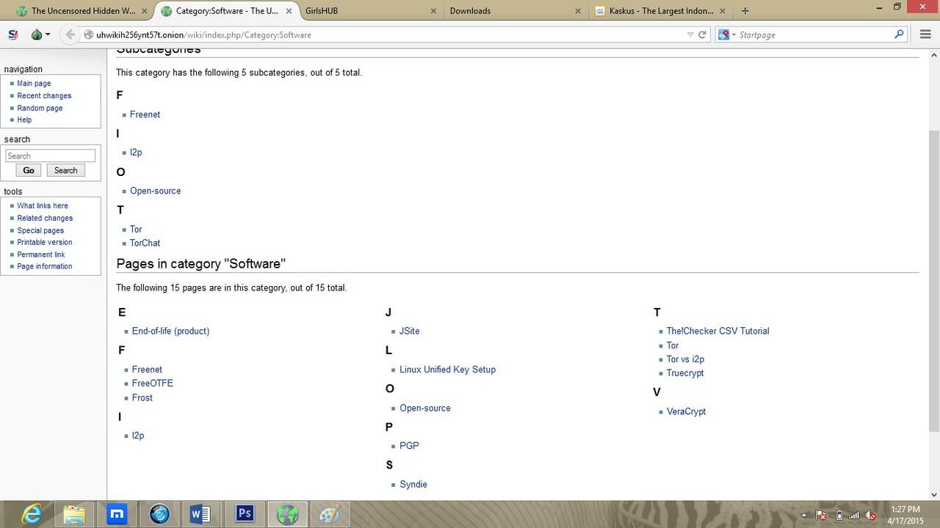Open The!Checker CSV Tutorial page
Image resolution: width=940 pixels, height=528 pixels.
(717, 331)
